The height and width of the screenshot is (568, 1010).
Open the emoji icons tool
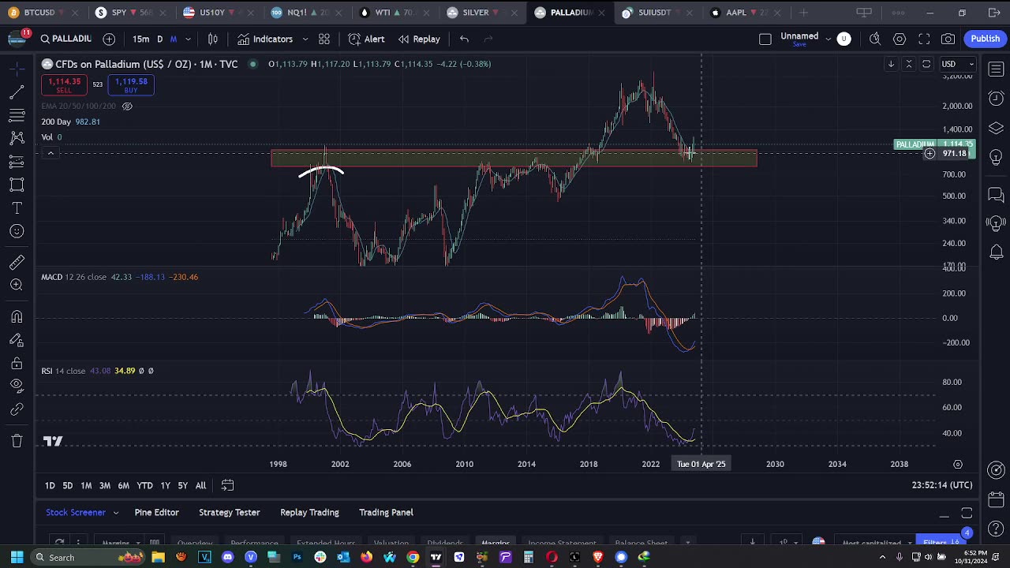[17, 231]
